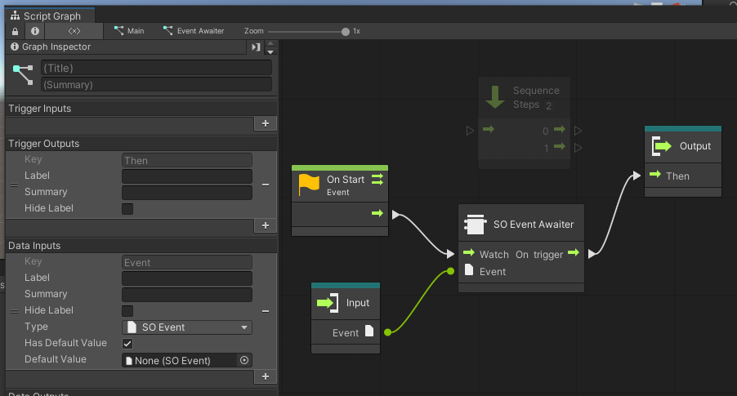Click the graph Title input field
The height and width of the screenshot is (396, 737).
point(156,69)
